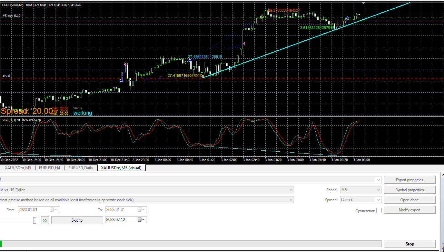Image resolution: width=444 pixels, height=252 pixels.
Task: Click the blue value label 27.4562135125919
Action: click(x=205, y=57)
